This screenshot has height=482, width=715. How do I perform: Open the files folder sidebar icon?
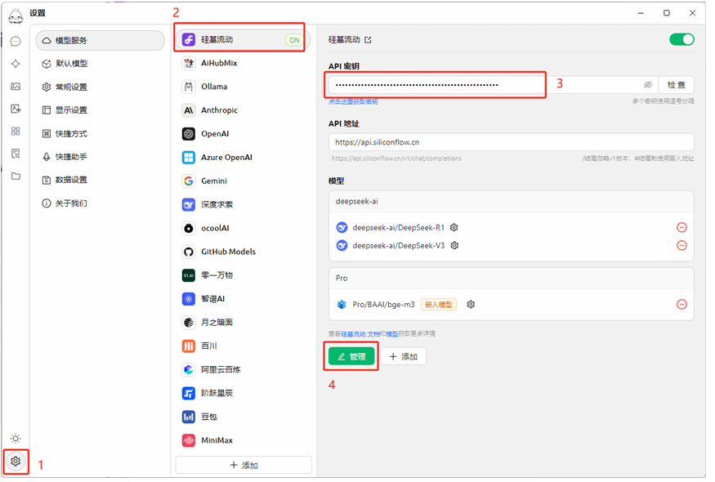coord(16,176)
